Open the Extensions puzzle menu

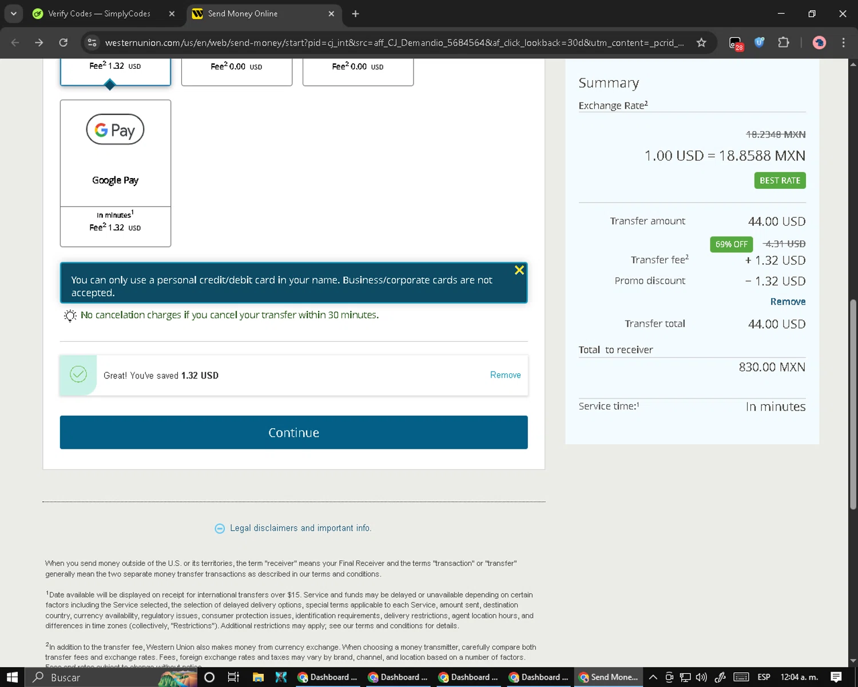click(x=783, y=42)
